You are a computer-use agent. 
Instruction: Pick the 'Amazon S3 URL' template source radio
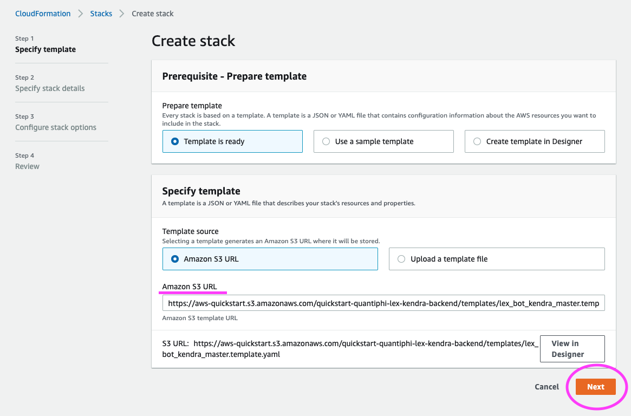(175, 259)
